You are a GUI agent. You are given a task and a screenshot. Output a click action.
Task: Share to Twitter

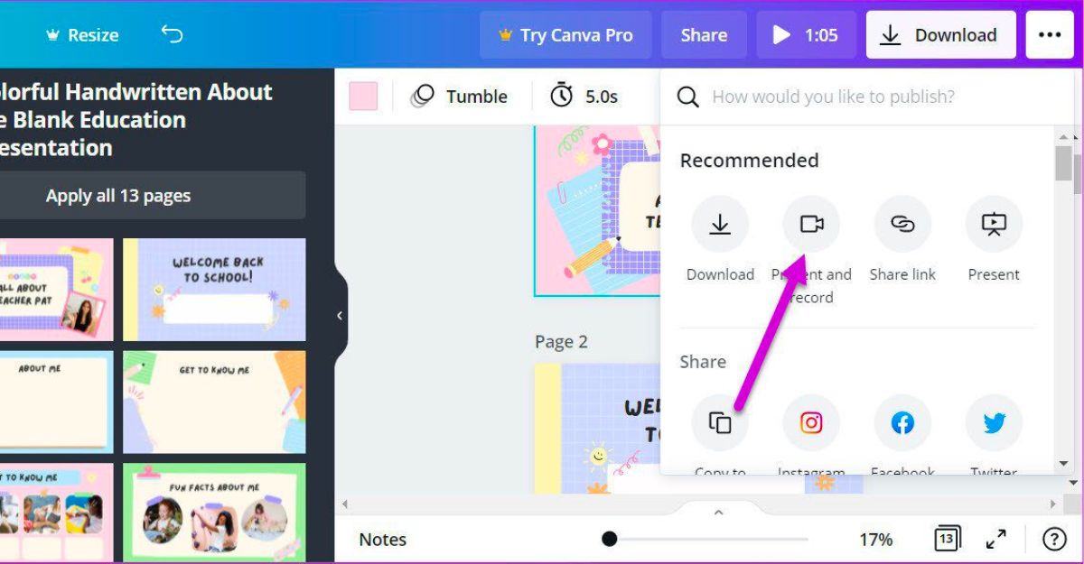pyautogui.click(x=994, y=422)
